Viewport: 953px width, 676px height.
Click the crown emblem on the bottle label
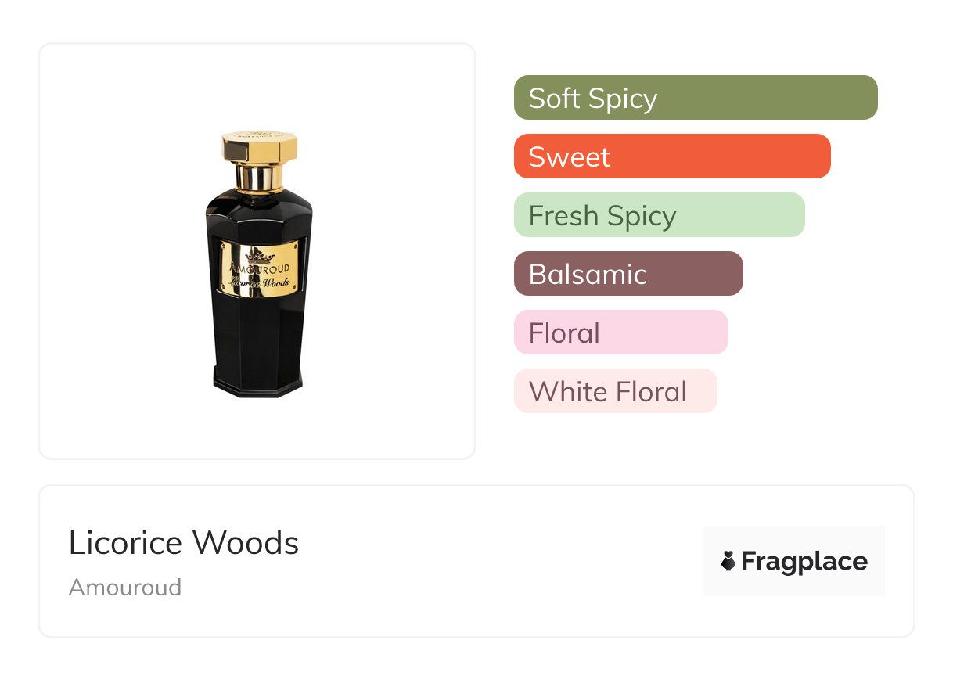pyautogui.click(x=259, y=256)
